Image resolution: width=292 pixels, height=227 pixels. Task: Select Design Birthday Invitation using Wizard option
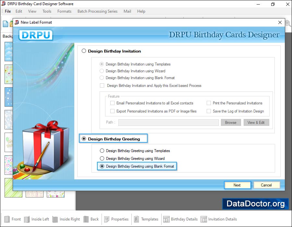[102, 71]
